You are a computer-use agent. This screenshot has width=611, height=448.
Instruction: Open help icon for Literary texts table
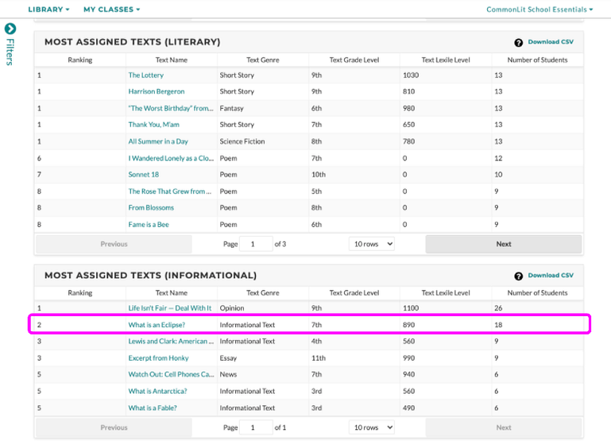click(x=518, y=43)
